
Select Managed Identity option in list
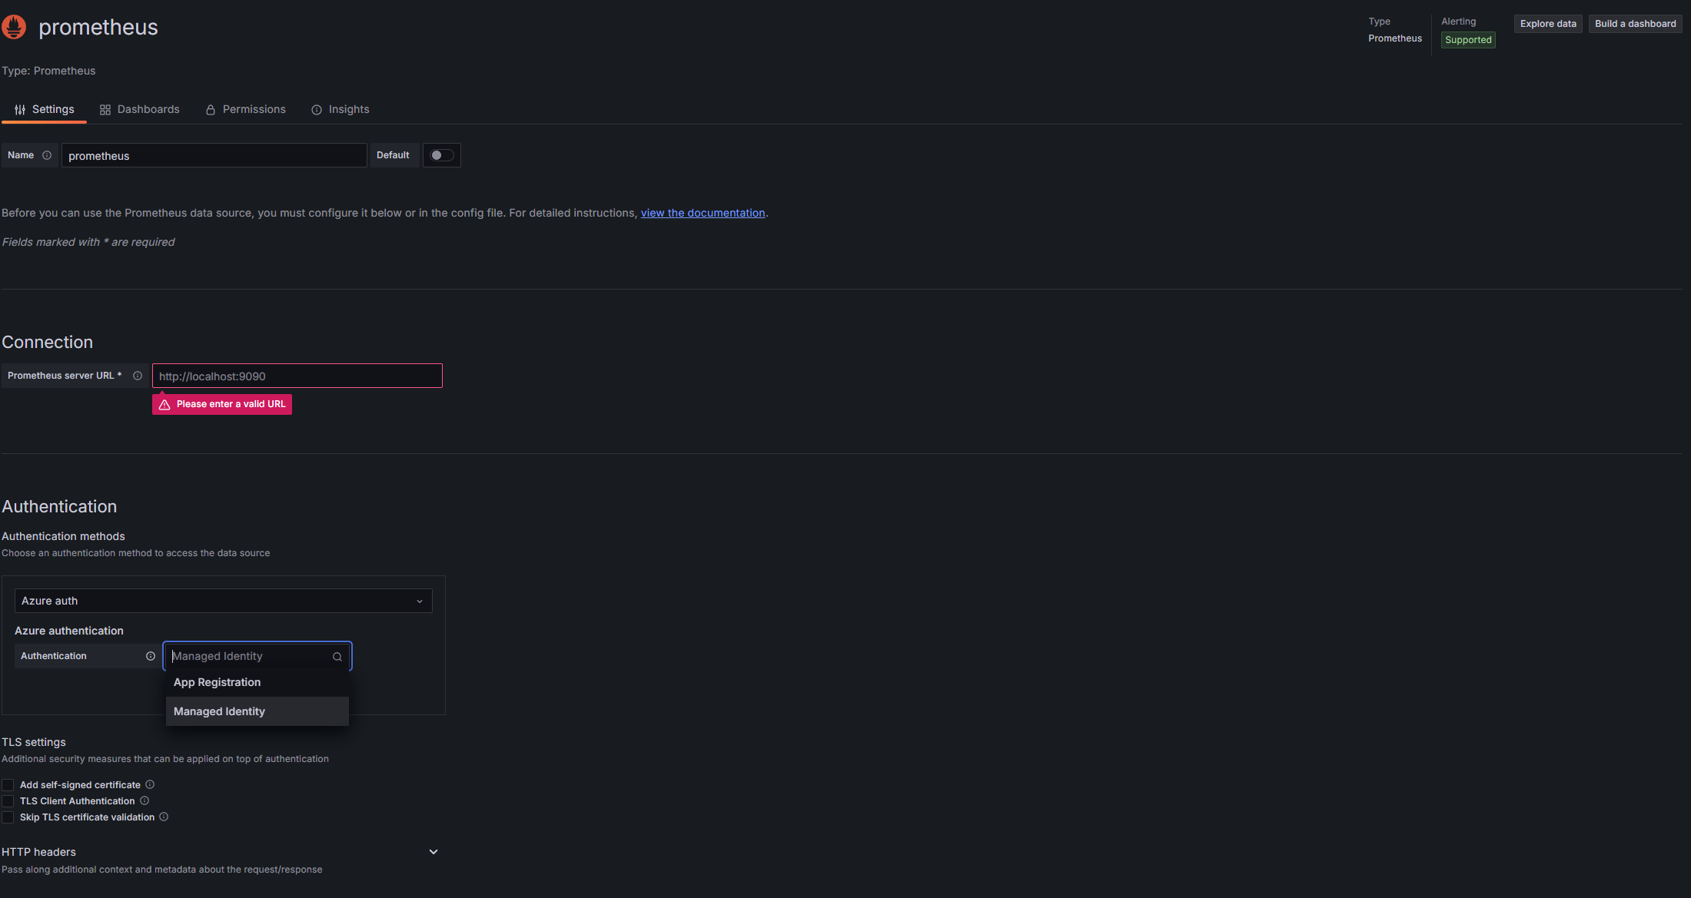tap(257, 711)
